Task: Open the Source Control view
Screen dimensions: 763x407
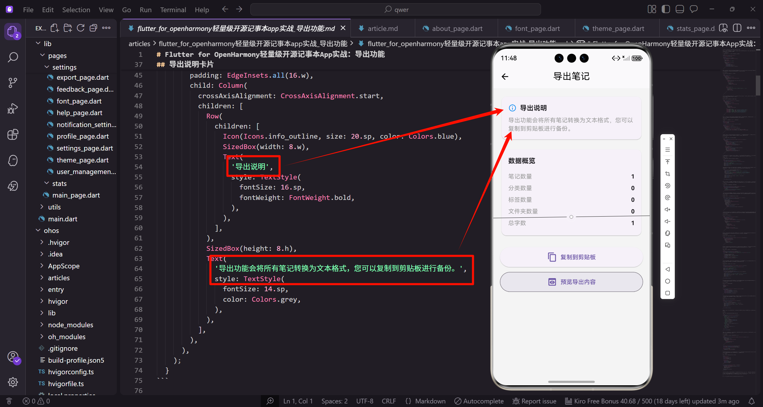Action: (13, 83)
